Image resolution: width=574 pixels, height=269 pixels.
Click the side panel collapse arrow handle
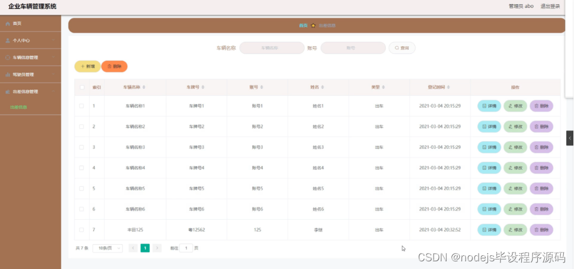[x=570, y=138]
